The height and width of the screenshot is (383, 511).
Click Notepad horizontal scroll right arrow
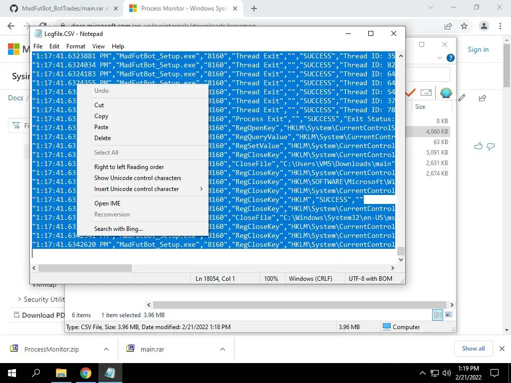(x=393, y=268)
